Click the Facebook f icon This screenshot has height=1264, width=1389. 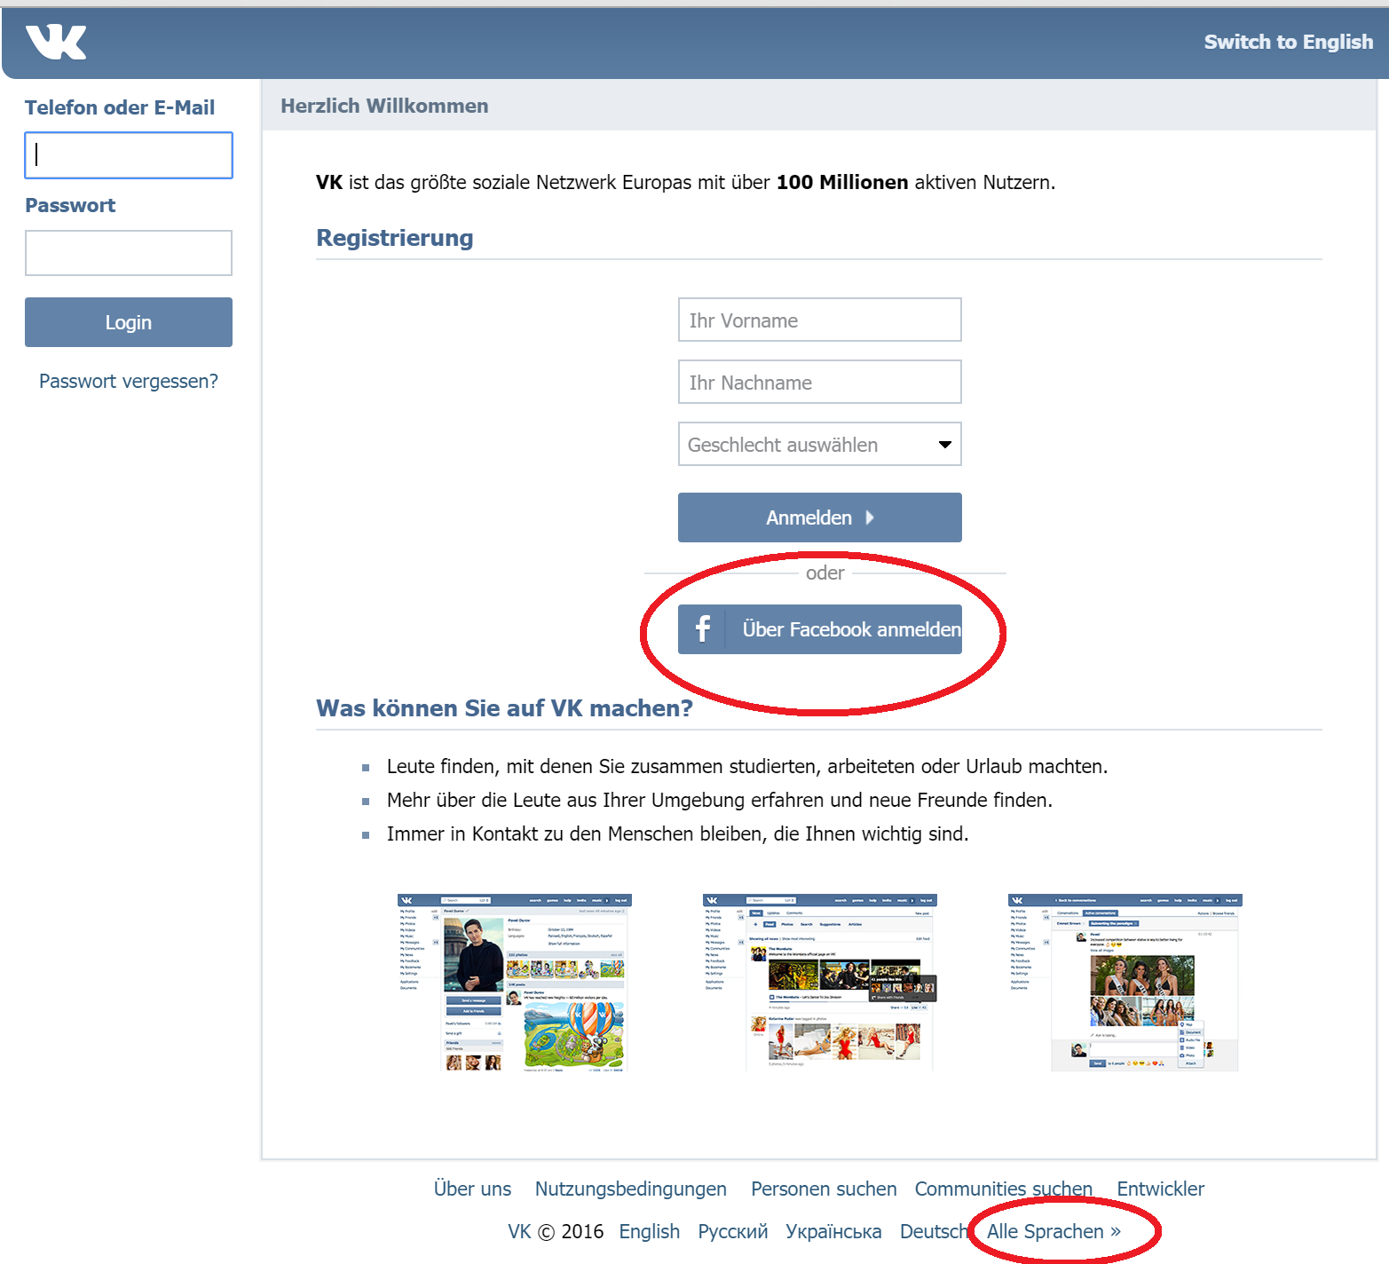pos(702,629)
